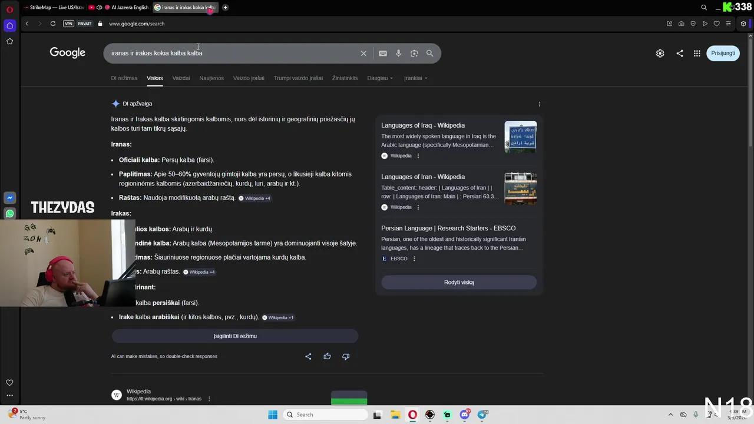Click the Įsigilinti DI režimu button
Screen dimensions: 754x424
click(x=235, y=336)
